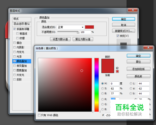The height and width of the screenshot is (125, 156).
Task: Enable the 描边 checkbox
Action: [15, 43]
